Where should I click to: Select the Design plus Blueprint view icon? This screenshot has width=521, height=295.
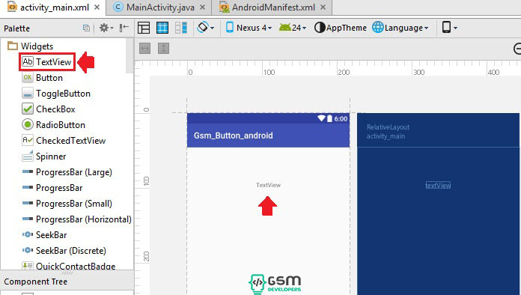click(x=181, y=28)
